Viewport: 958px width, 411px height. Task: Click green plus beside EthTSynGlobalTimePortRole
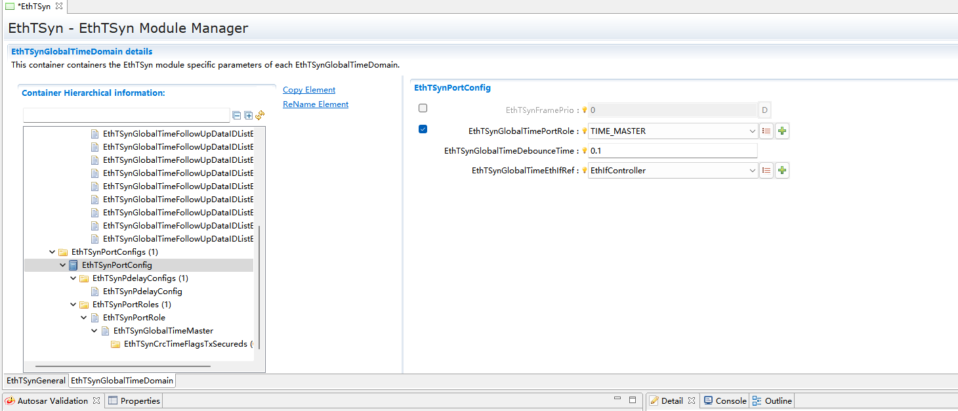781,131
